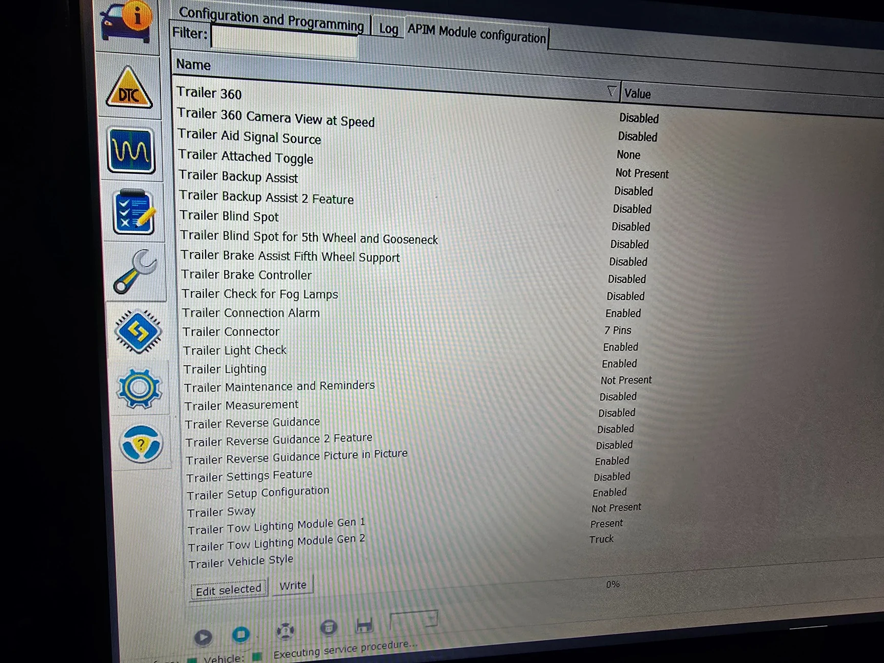The height and width of the screenshot is (663, 884).
Task: Select 'Trailer Tow Lighting Module Gen 1'
Action: point(276,526)
